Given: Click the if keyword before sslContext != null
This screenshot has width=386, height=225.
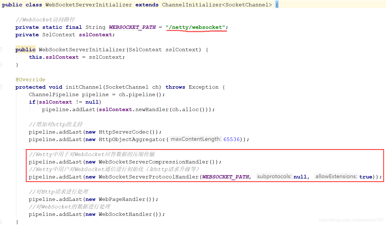Looking at the screenshot, I should tap(32, 102).
